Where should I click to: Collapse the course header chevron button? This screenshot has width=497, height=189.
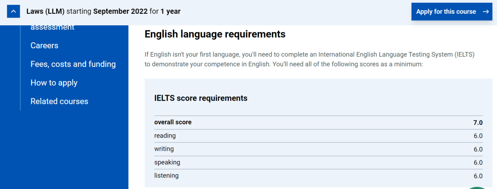pos(14,11)
